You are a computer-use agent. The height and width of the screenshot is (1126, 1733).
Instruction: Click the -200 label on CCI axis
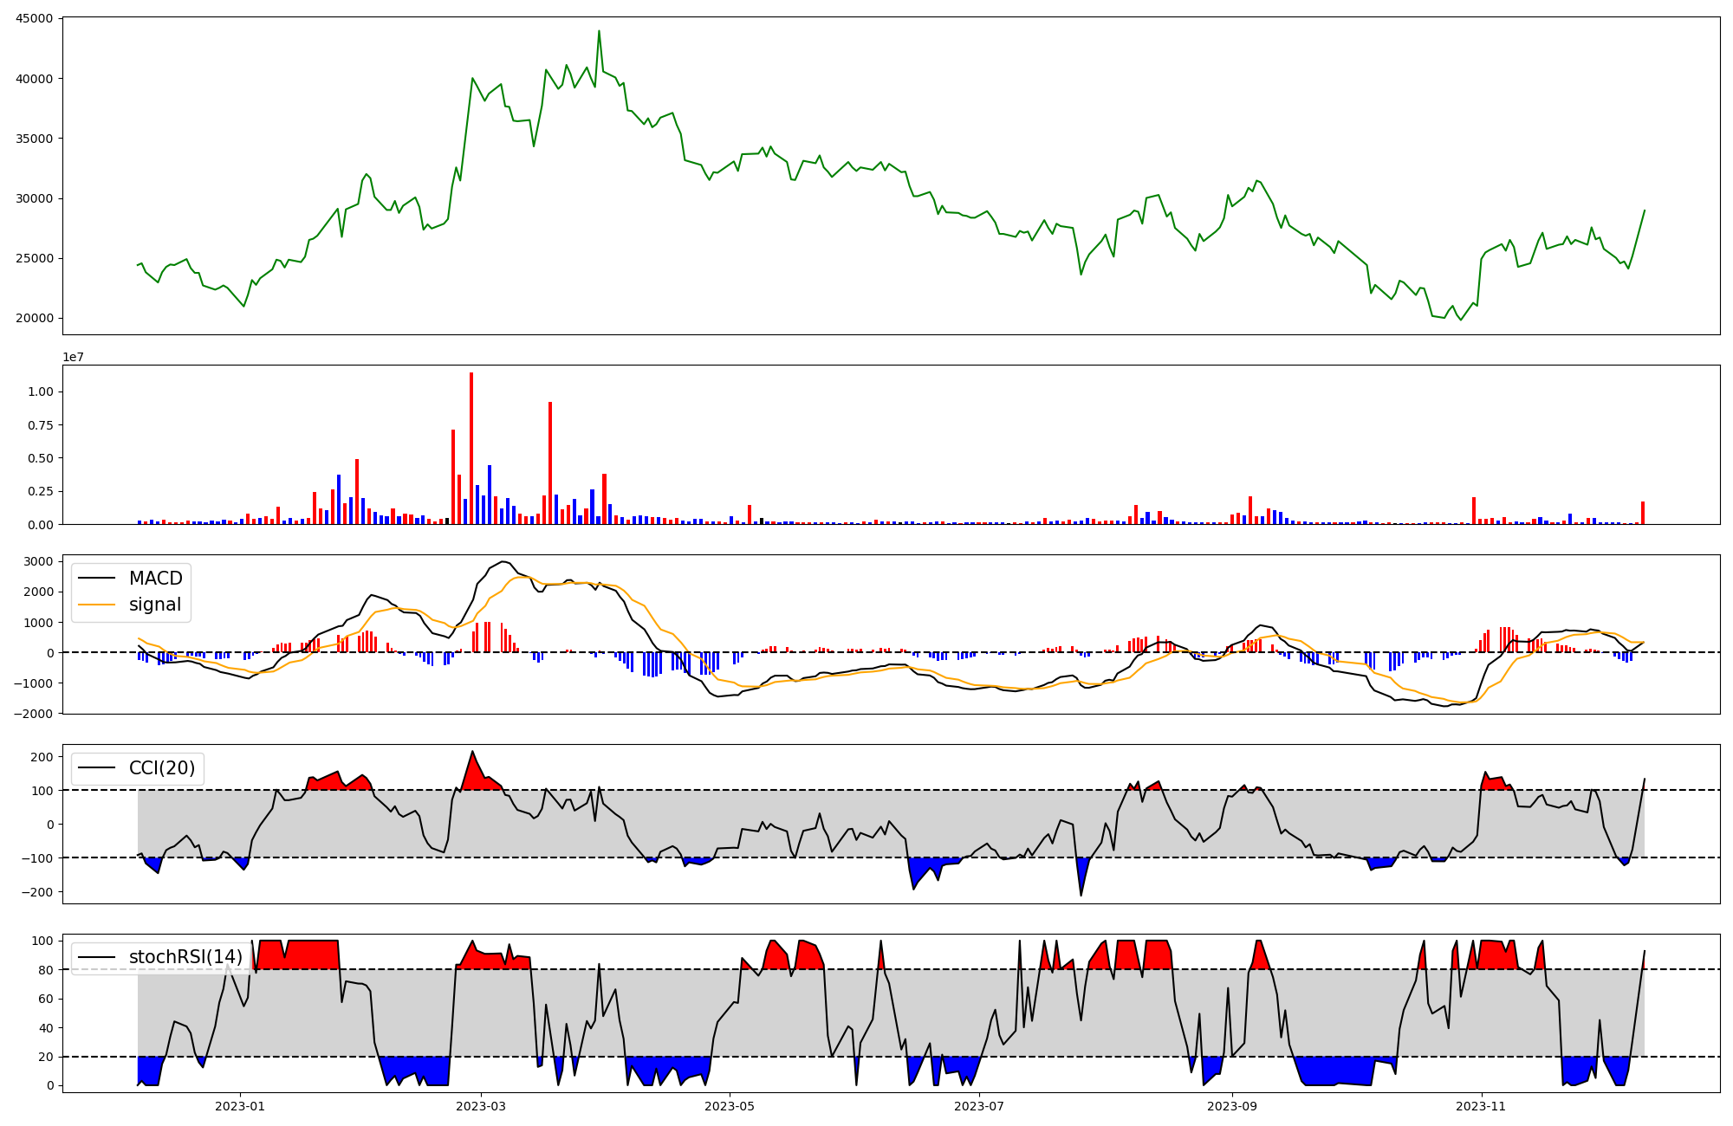[38, 892]
